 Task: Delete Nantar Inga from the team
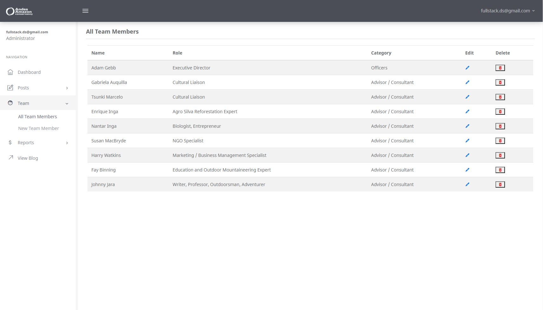click(x=500, y=126)
